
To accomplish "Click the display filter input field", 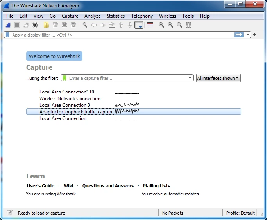I will coord(122,35).
